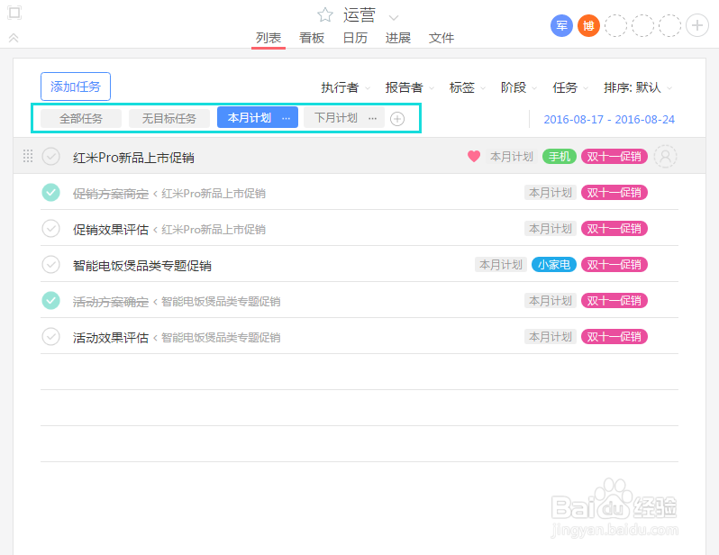Viewport: 719px width, 555px height.
Task: Open date range 2016-08-17 - 2016-08-24
Action: click(x=609, y=119)
